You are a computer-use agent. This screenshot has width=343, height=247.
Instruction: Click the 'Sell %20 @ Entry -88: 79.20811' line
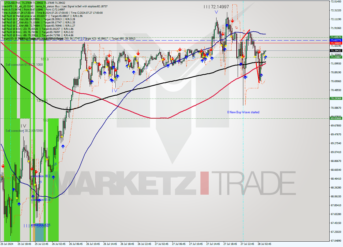point(38,35)
